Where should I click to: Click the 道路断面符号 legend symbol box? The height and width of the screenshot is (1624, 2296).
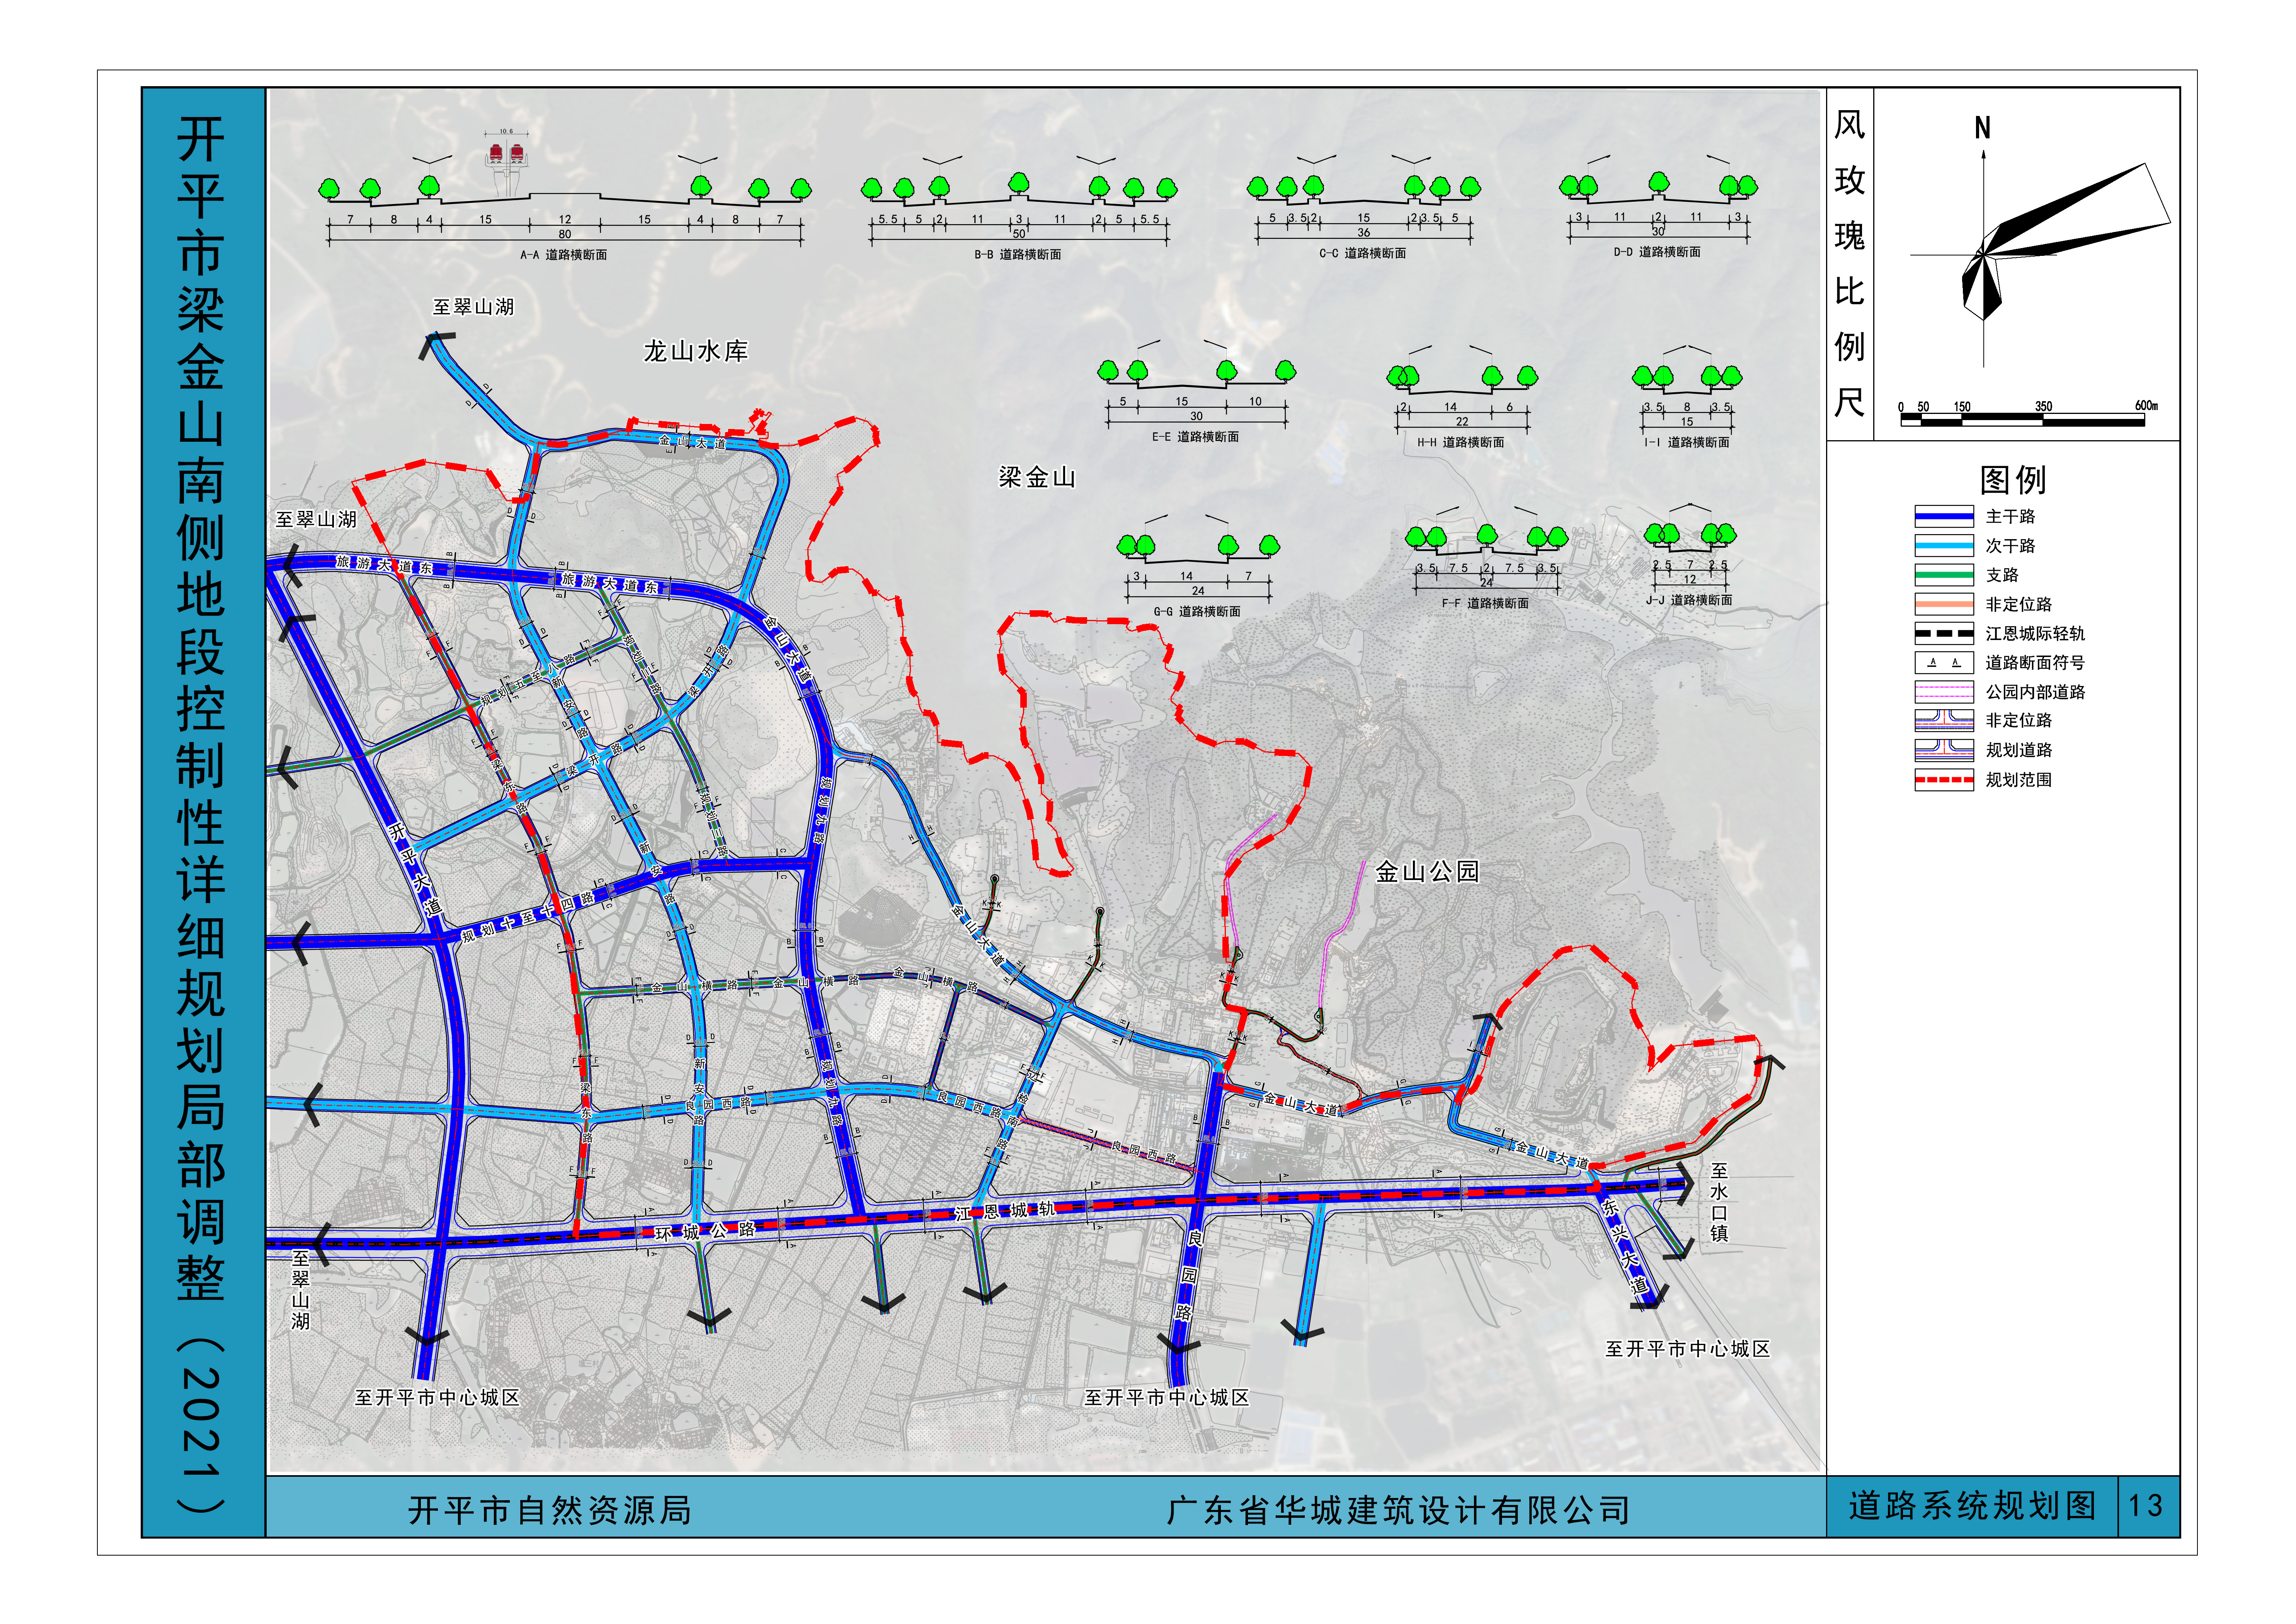tap(1944, 662)
